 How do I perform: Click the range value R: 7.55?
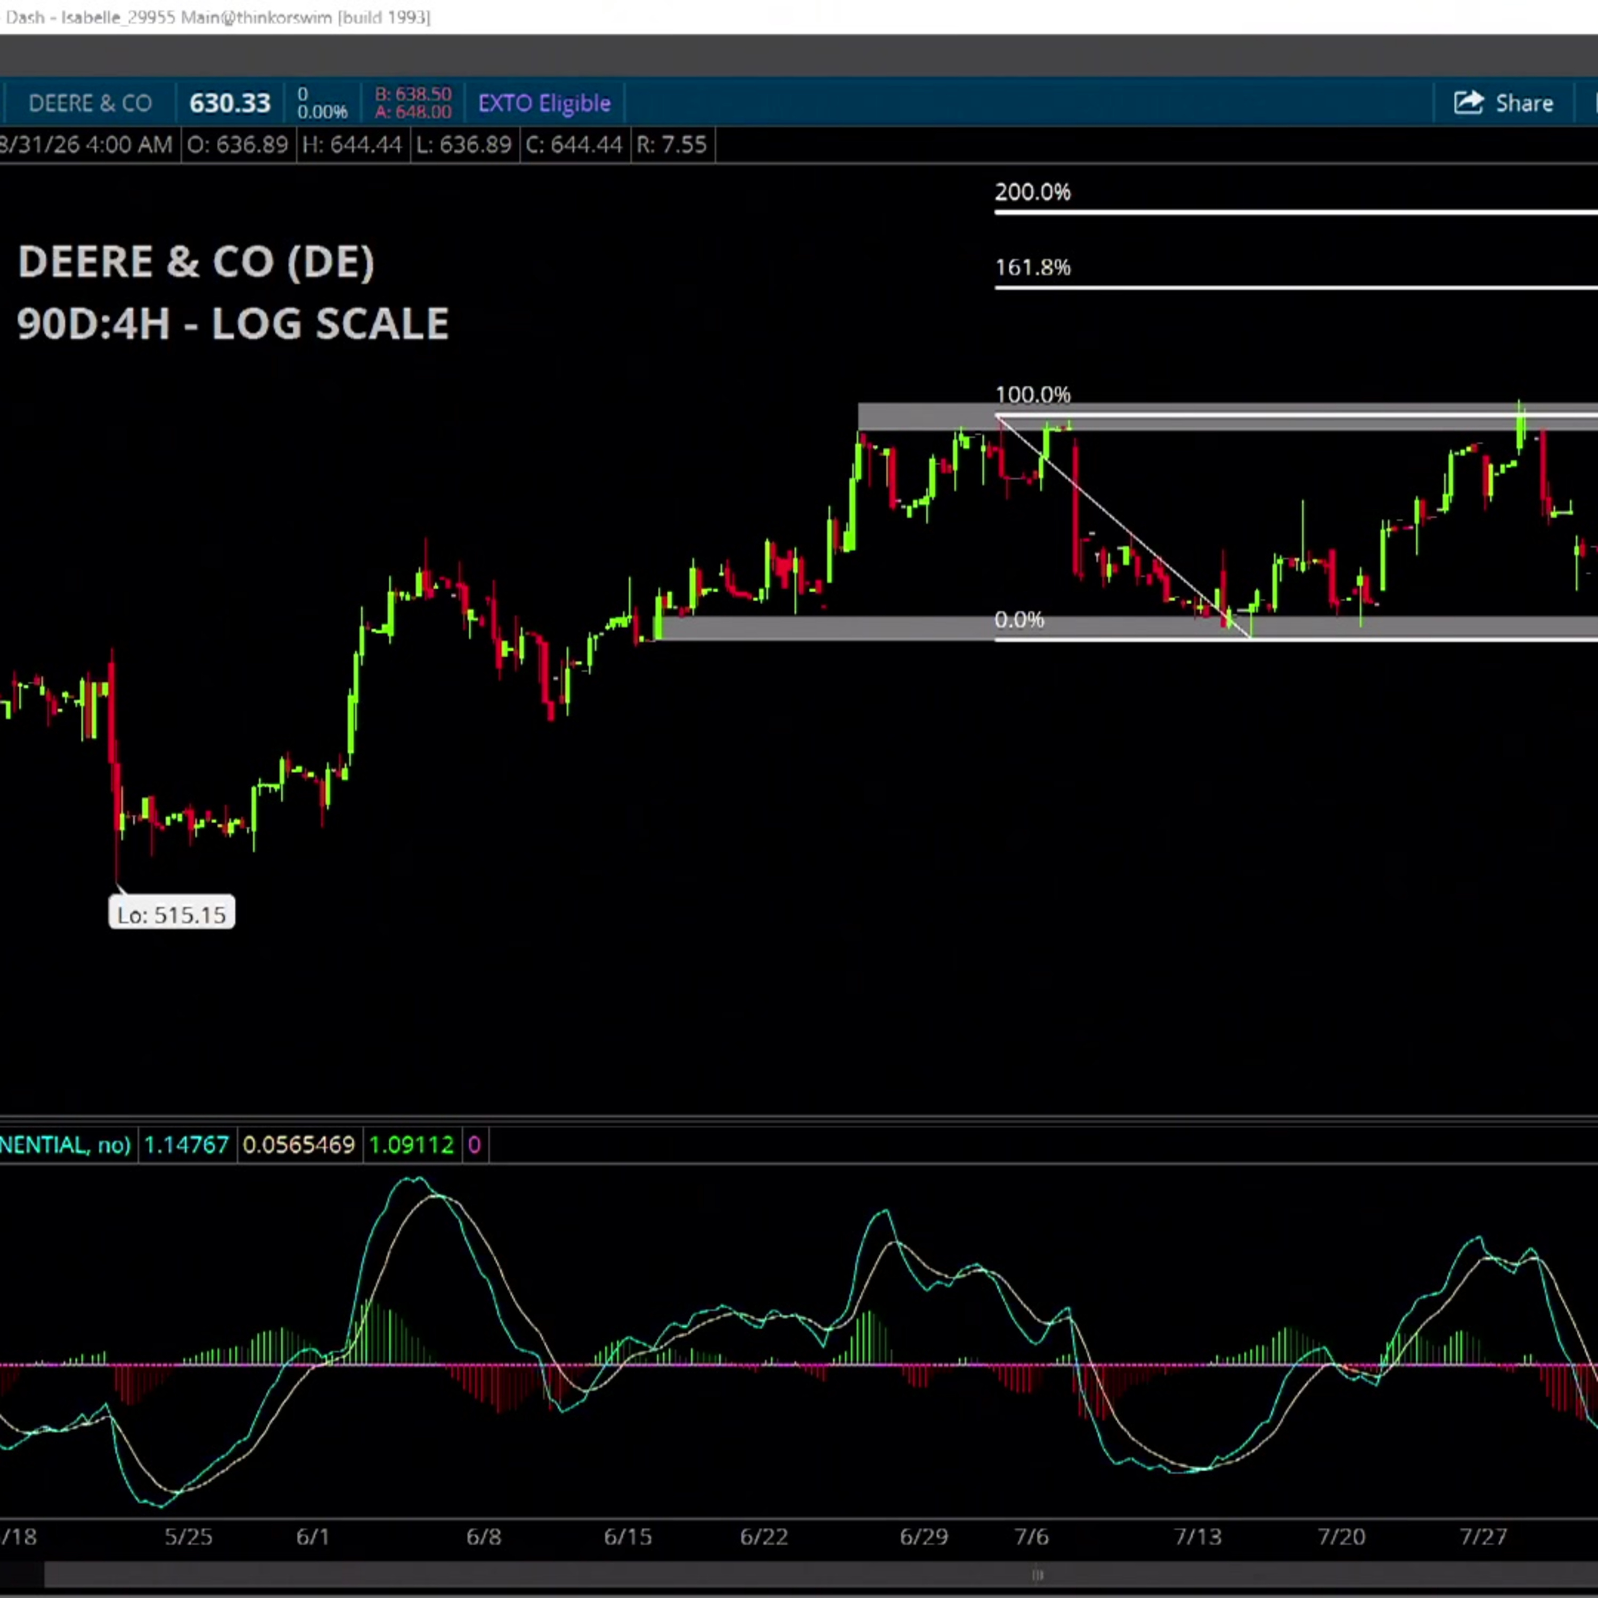[x=671, y=145]
